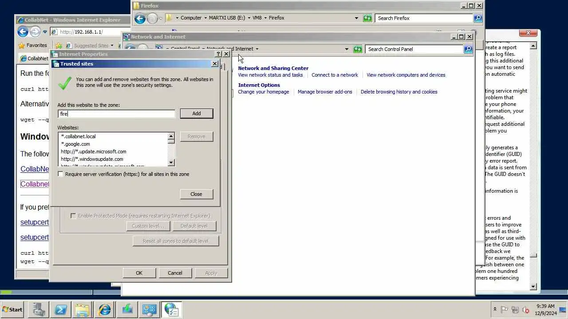Switch to CollabNet tab in Internet Explorer
The image size is (568, 319).
point(34,58)
